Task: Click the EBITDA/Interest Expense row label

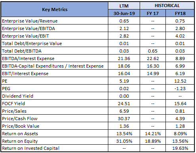Action: click(28, 59)
